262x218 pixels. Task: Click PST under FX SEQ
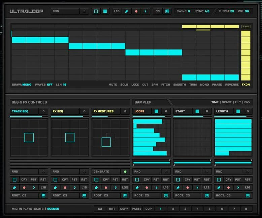tap(74, 180)
